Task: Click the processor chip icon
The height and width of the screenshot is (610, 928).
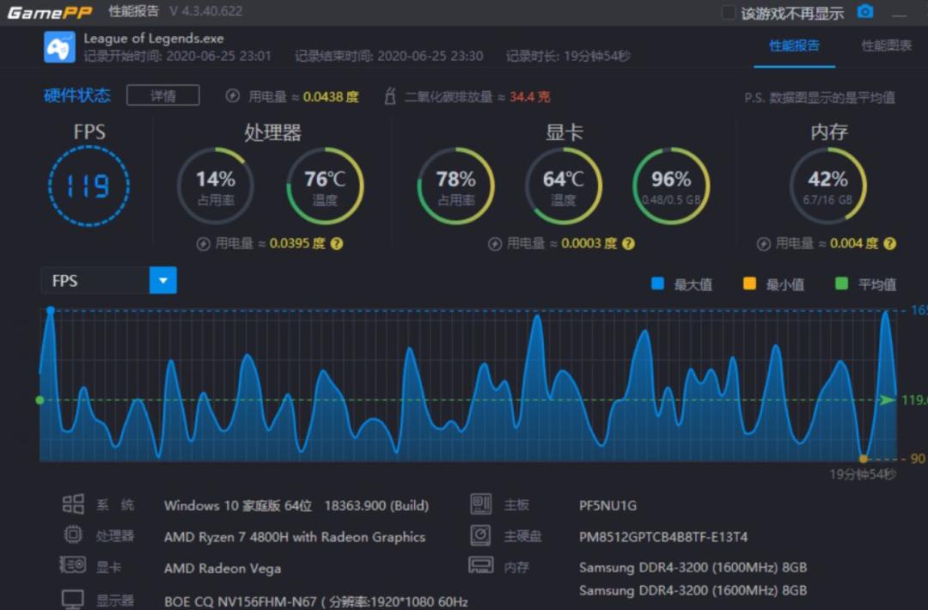Action: click(x=73, y=535)
